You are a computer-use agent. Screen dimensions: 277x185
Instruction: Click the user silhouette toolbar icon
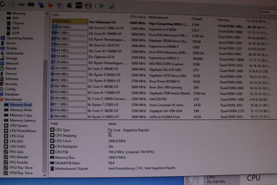(69, 5)
